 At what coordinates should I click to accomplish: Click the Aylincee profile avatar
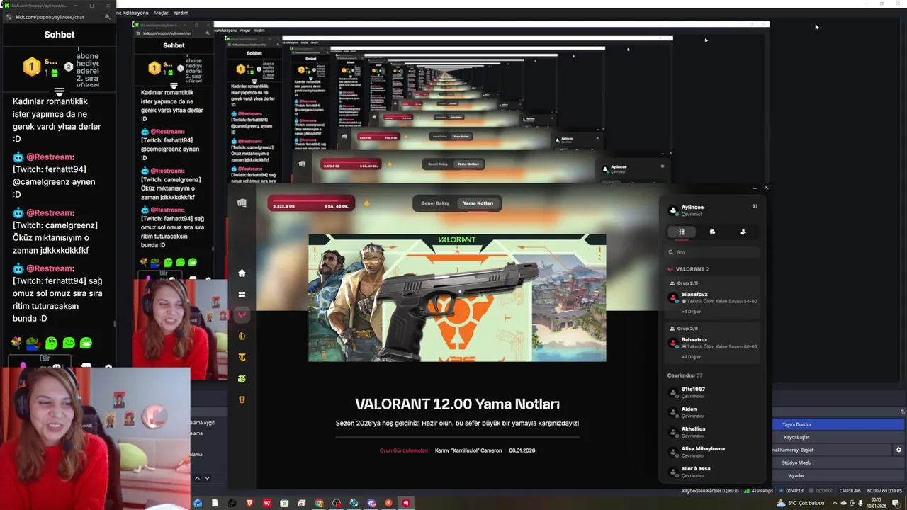673,210
